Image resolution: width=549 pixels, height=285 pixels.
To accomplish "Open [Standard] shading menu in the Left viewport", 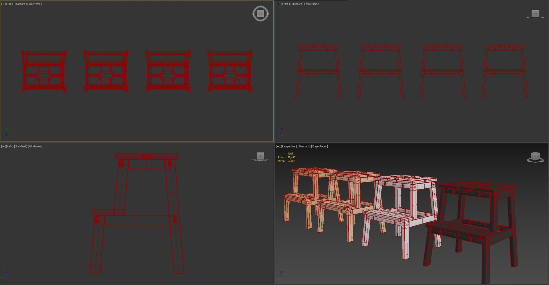I will point(21,146).
